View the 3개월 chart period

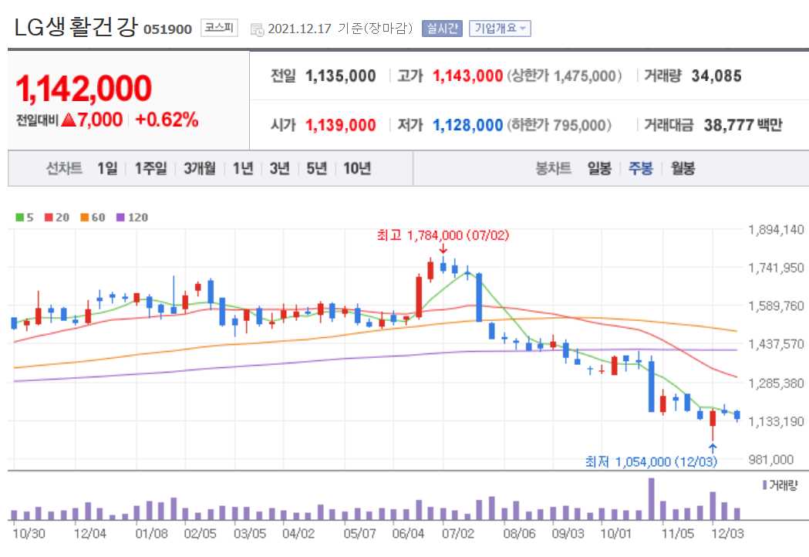click(199, 168)
